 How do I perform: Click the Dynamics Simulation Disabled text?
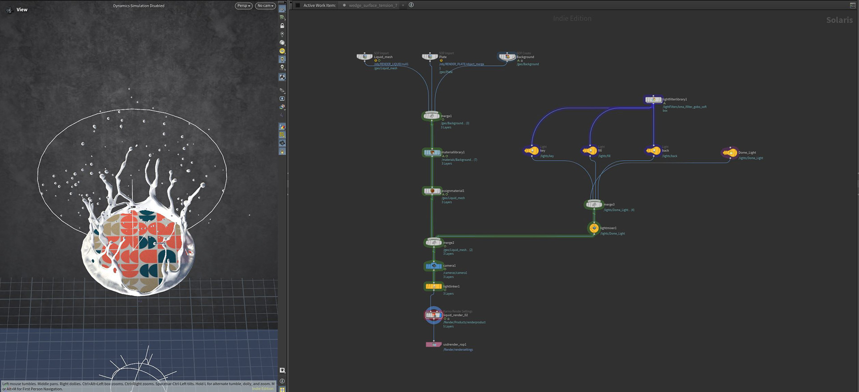[x=139, y=6]
